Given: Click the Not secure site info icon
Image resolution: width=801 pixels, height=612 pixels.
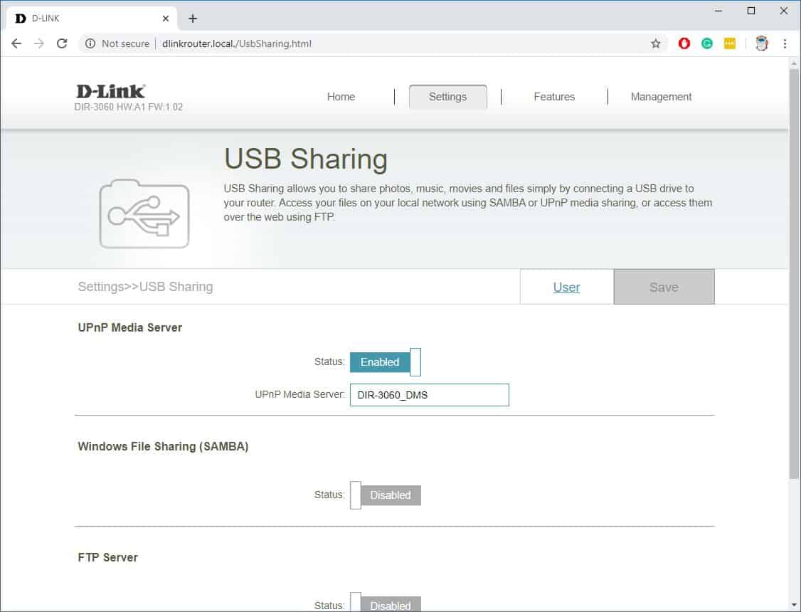Looking at the screenshot, I should point(92,43).
